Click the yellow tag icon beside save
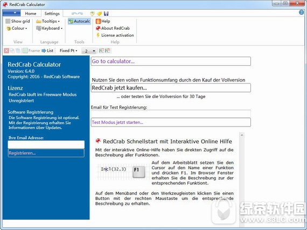307x230 pixels. pos(99,13)
